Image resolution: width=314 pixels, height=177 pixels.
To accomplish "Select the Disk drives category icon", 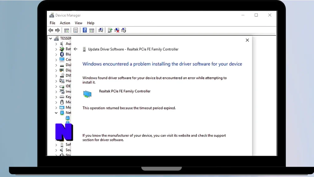I will click(x=62, y=65).
